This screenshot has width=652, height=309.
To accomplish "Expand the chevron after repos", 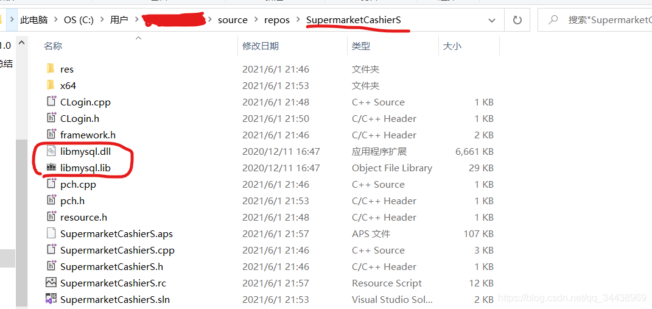I will click(x=298, y=20).
